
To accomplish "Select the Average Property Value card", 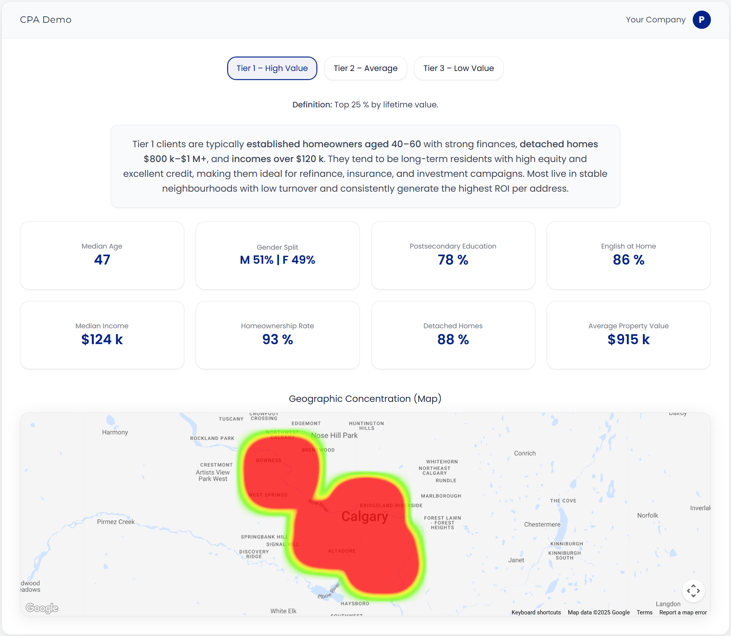I will click(x=628, y=335).
